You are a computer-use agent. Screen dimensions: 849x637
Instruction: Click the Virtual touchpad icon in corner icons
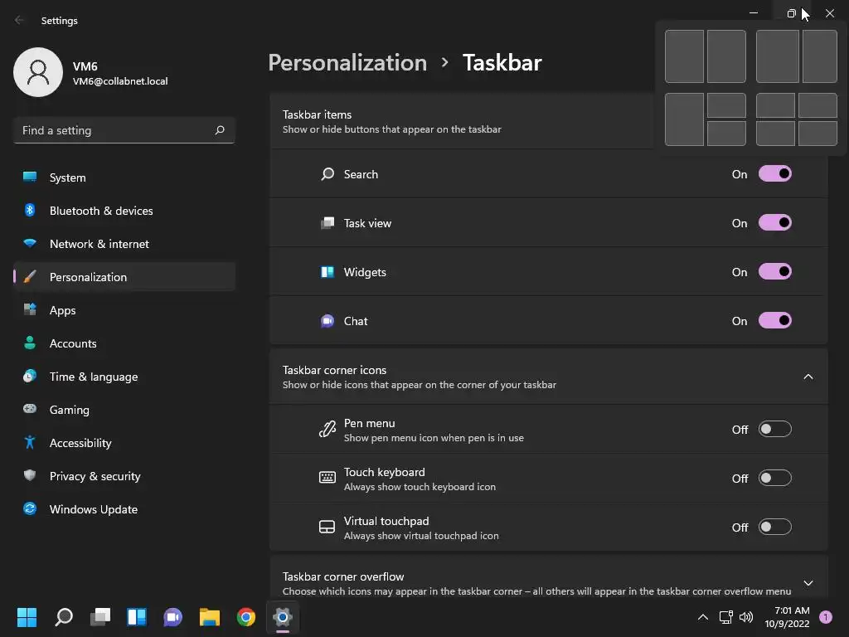327,527
